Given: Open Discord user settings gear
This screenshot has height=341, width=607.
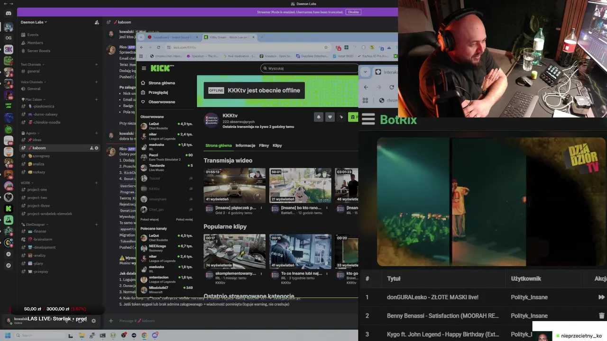Looking at the screenshot, I should (93, 321).
